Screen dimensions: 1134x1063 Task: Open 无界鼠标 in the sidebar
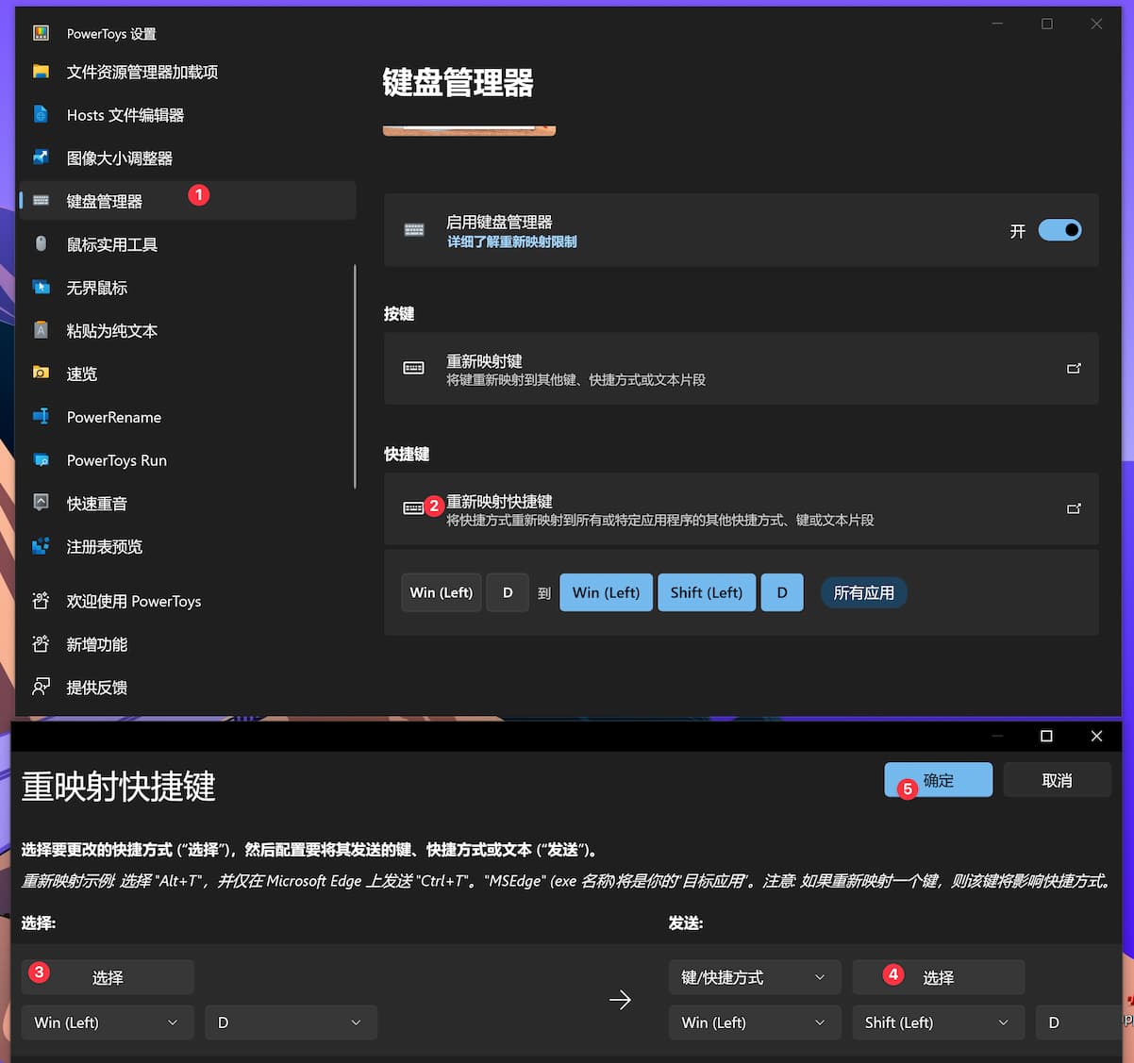click(96, 288)
